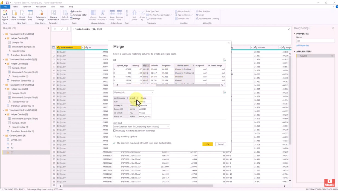Select the Transform Sample File query
The height and width of the screenshot is (191, 338).
click(21, 55)
